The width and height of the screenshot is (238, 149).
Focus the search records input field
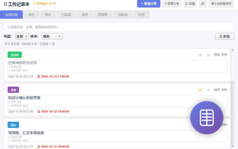[x=119, y=27]
